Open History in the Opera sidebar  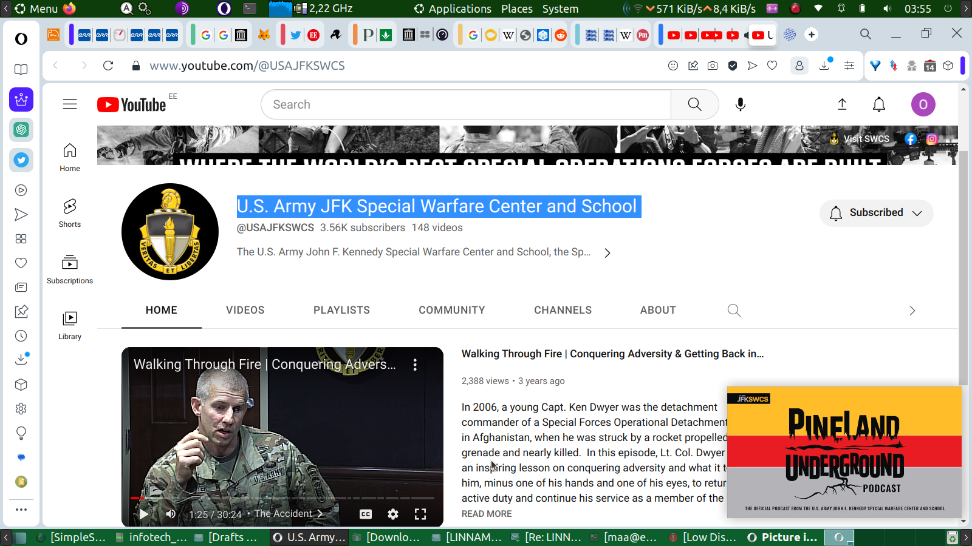21,336
